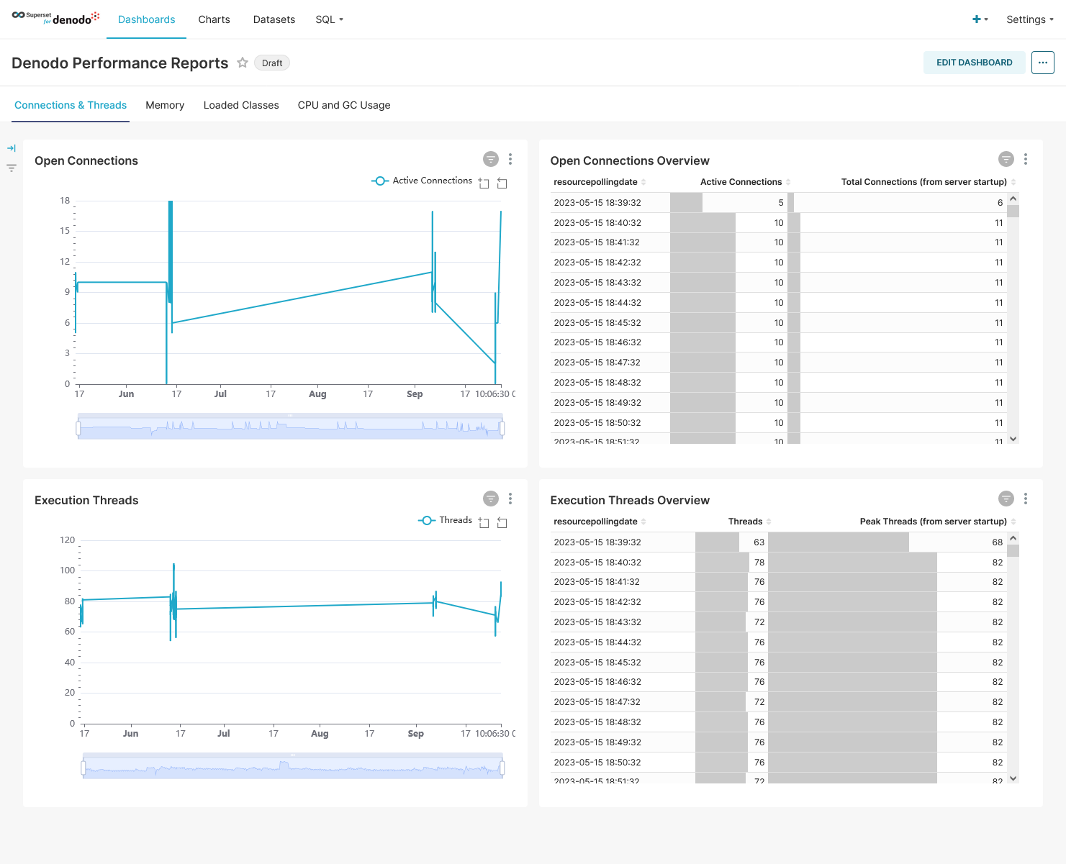Viewport: 1066px width, 864px height.
Task: Select Execution Threads row 2023-05-15 18:47:32
Action: (x=779, y=702)
